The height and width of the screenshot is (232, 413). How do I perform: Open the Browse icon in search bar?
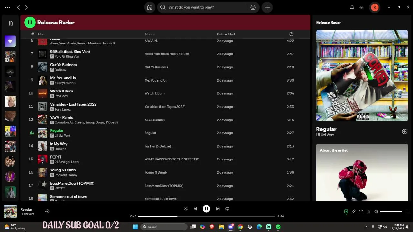pyautogui.click(x=253, y=7)
